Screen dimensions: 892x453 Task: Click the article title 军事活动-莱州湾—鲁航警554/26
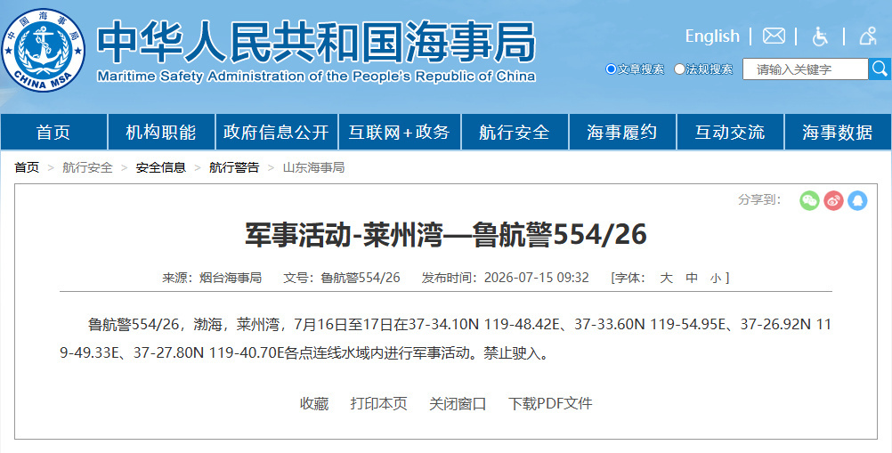pyautogui.click(x=446, y=235)
